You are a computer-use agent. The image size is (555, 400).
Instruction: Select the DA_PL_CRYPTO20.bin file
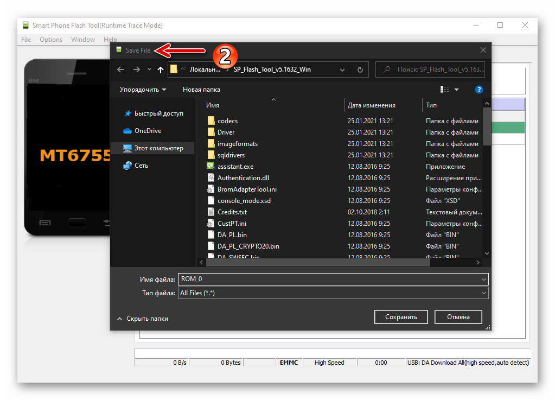(x=248, y=246)
